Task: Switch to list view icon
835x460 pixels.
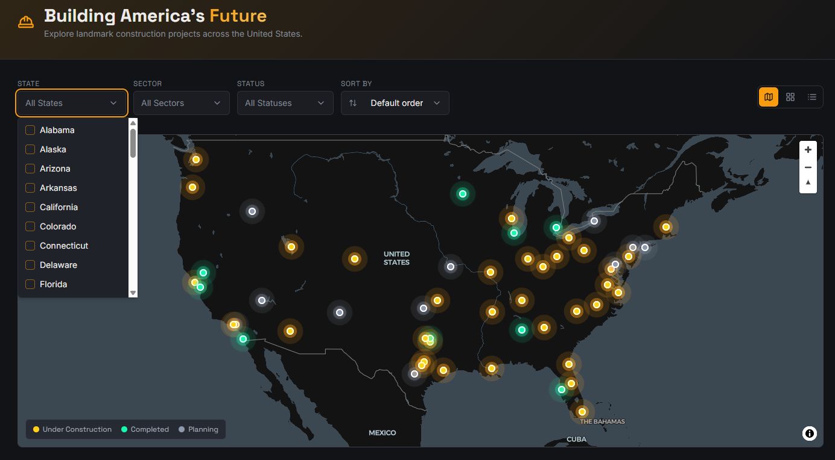Action: pyautogui.click(x=812, y=97)
